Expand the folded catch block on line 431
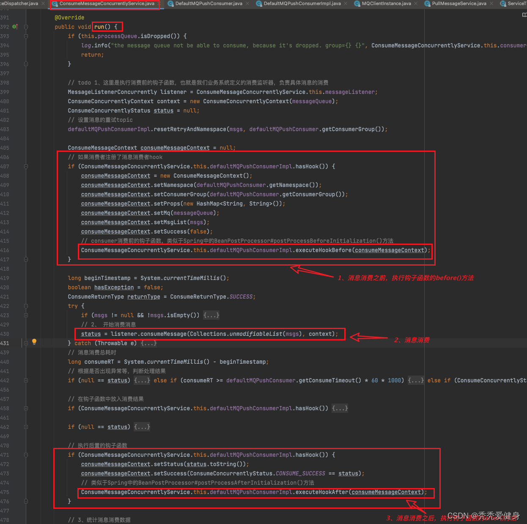527x524 pixels. (x=26, y=343)
